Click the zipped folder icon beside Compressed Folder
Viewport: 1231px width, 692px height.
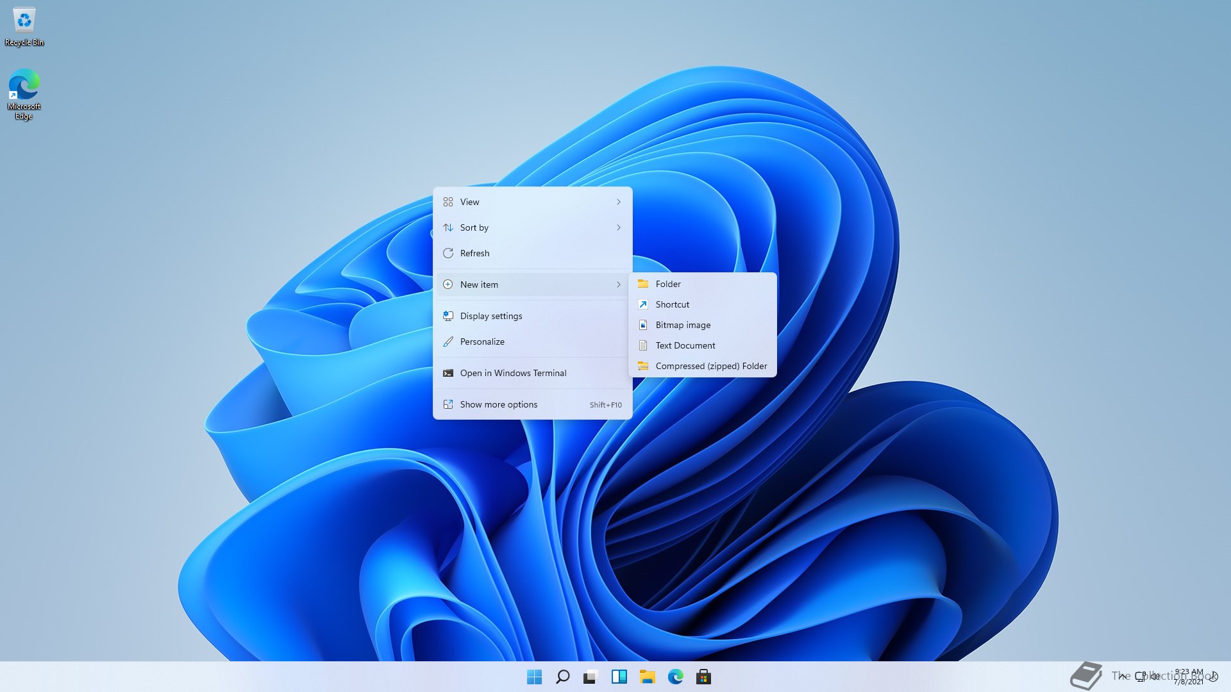(x=643, y=366)
